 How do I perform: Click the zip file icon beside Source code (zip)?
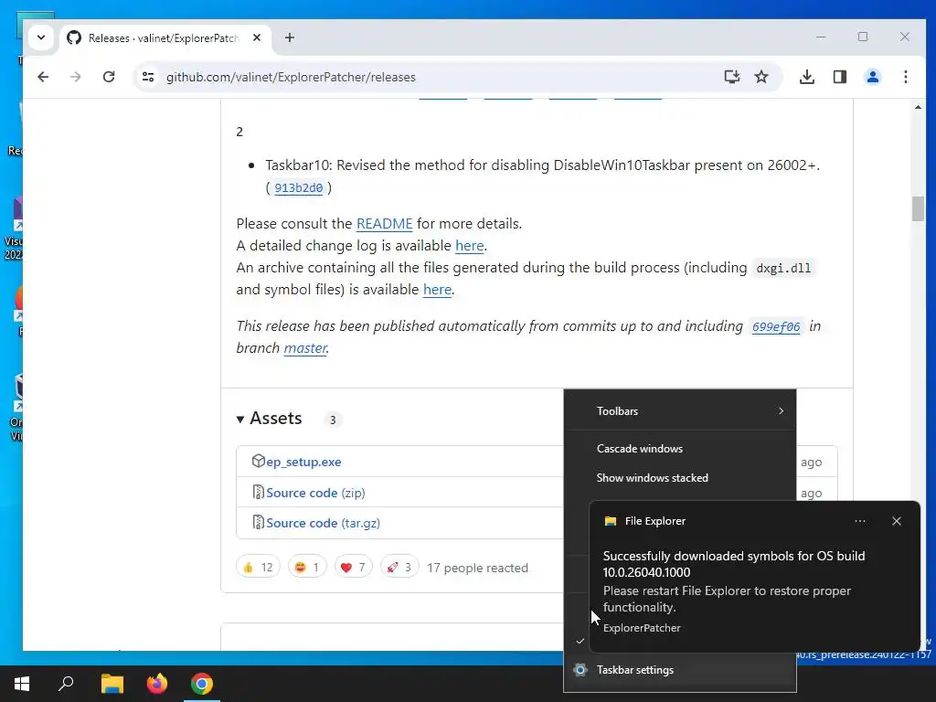click(259, 492)
